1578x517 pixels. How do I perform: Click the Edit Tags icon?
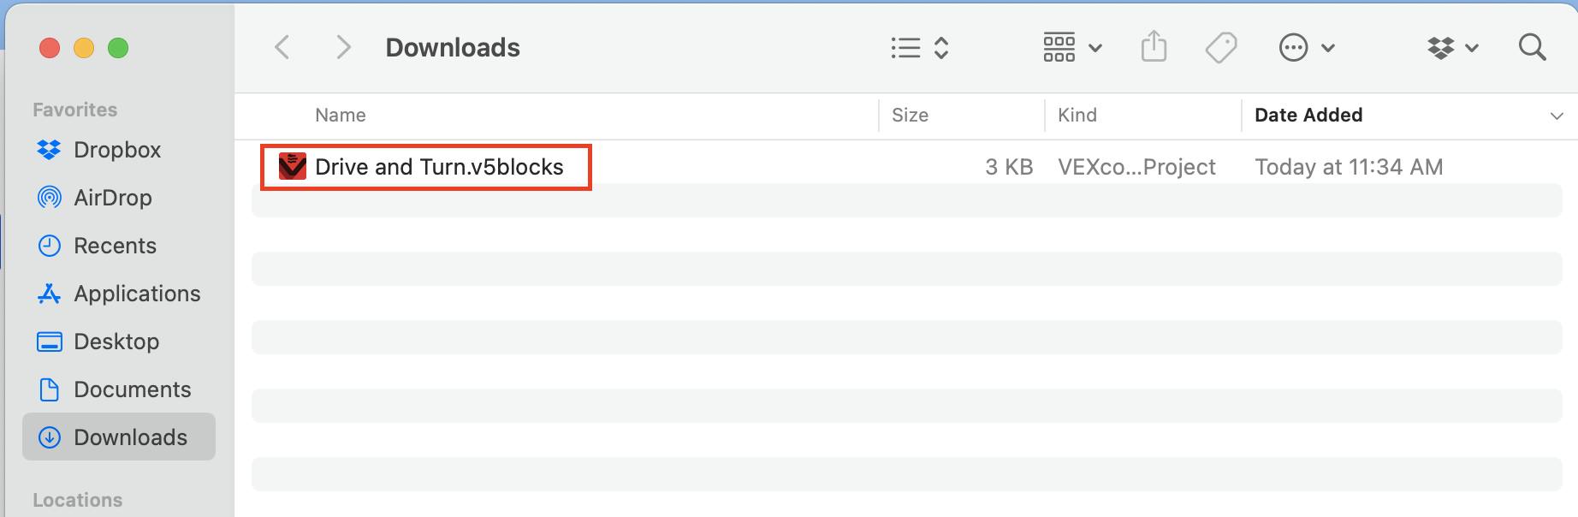1221,48
